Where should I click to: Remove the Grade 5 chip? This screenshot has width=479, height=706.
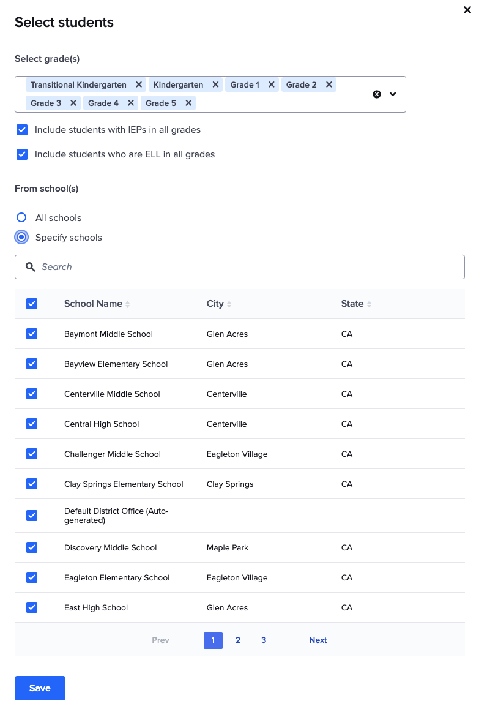pyautogui.click(x=188, y=103)
